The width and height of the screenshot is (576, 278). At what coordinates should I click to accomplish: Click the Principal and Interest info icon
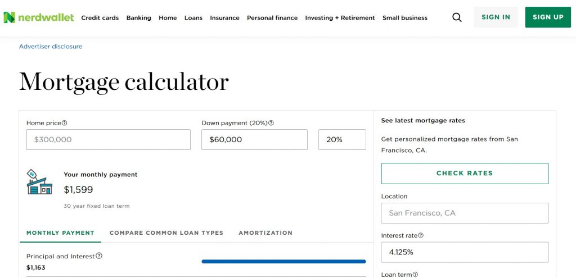99,256
